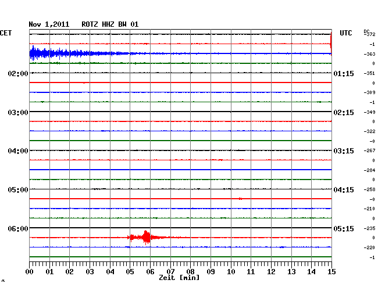Click the station title 'ROTZ HHZ BW 01'
The image size is (378, 287).
110,24
